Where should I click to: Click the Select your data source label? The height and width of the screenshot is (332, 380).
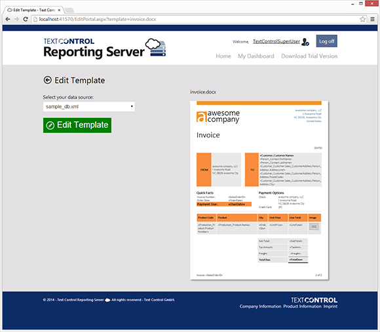(68, 97)
